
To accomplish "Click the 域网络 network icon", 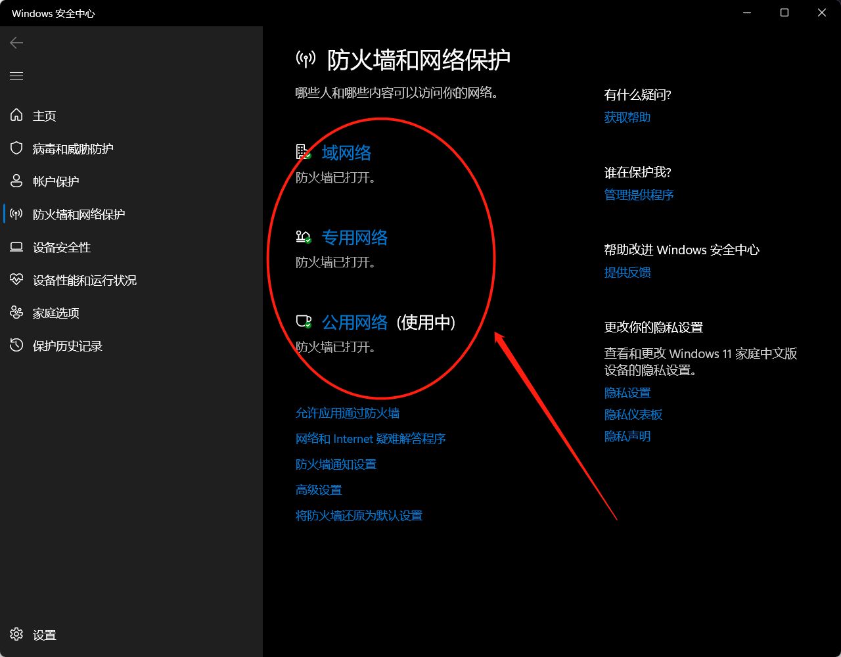I will pyautogui.click(x=302, y=150).
